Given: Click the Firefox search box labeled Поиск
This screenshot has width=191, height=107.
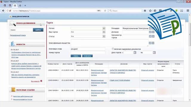Looking at the screenshot, I should pyautogui.click(x=125, y=11).
